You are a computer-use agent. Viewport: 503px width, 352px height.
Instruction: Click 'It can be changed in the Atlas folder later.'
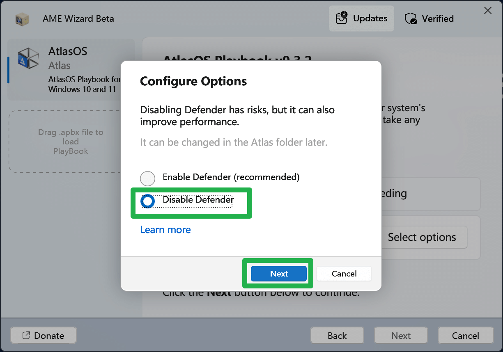tap(234, 142)
